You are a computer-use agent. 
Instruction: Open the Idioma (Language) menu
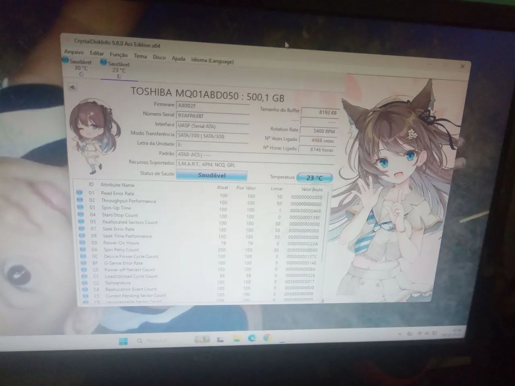[x=212, y=61]
